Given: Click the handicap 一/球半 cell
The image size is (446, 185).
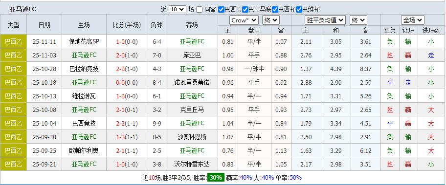Looking at the screenshot, I should pos(254,69).
